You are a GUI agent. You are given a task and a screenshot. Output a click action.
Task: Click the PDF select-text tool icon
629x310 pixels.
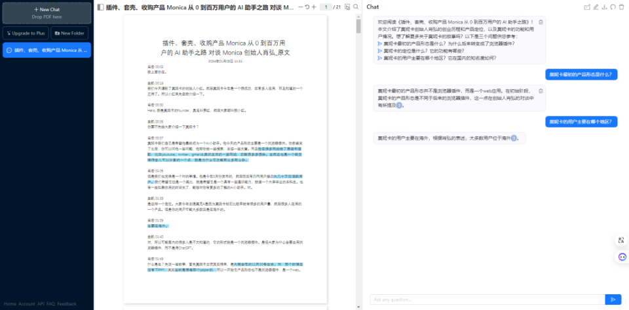[x=347, y=7]
